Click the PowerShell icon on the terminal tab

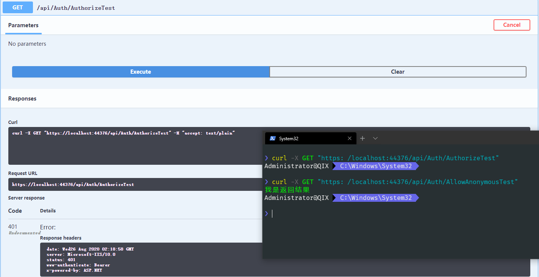272,139
